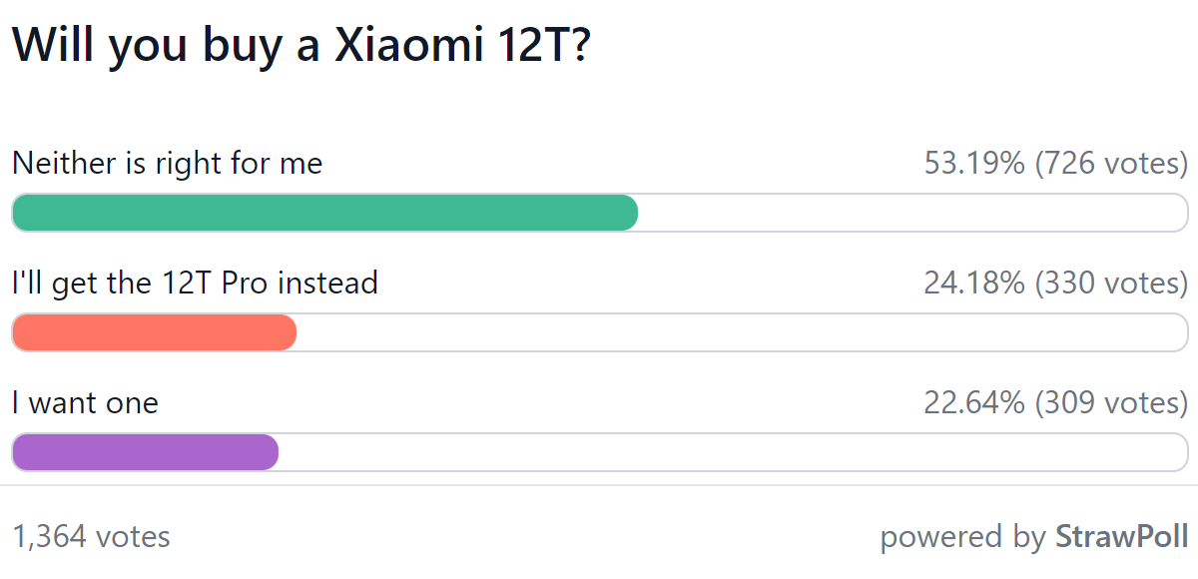Click the coral red progress bar fill
This screenshot has width=1198, height=579.
click(155, 332)
